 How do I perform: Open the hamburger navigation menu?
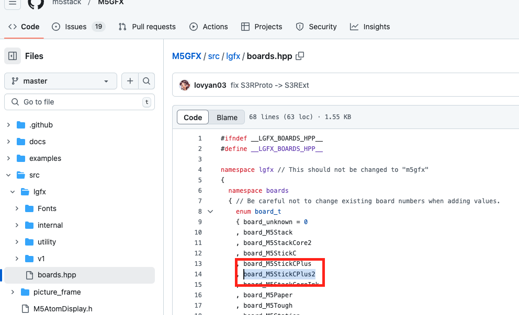13,3
